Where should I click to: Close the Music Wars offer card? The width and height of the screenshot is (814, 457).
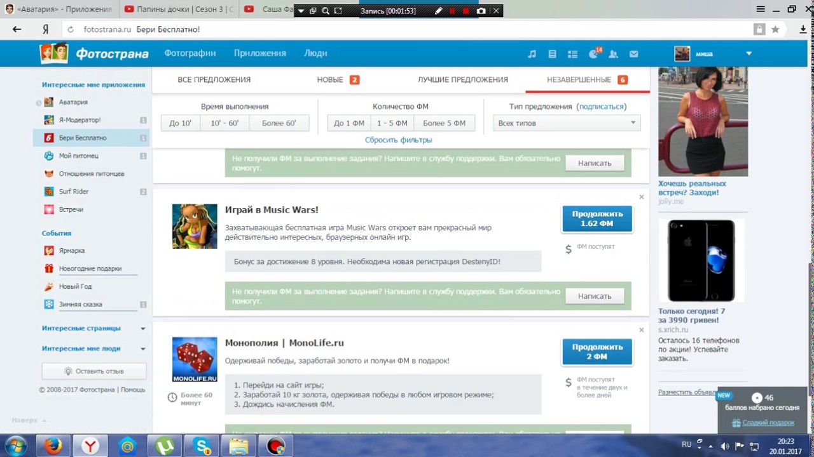pos(641,197)
